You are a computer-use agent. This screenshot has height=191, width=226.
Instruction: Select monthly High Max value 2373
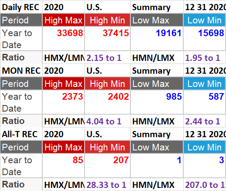[x=63, y=102]
